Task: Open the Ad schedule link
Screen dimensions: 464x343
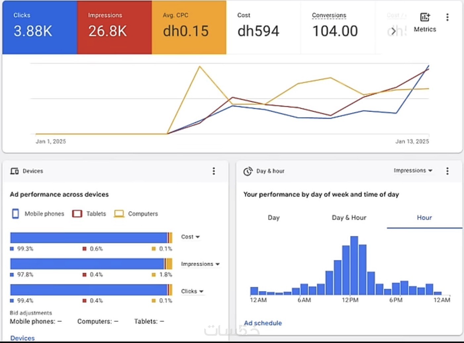Action: [x=263, y=323]
